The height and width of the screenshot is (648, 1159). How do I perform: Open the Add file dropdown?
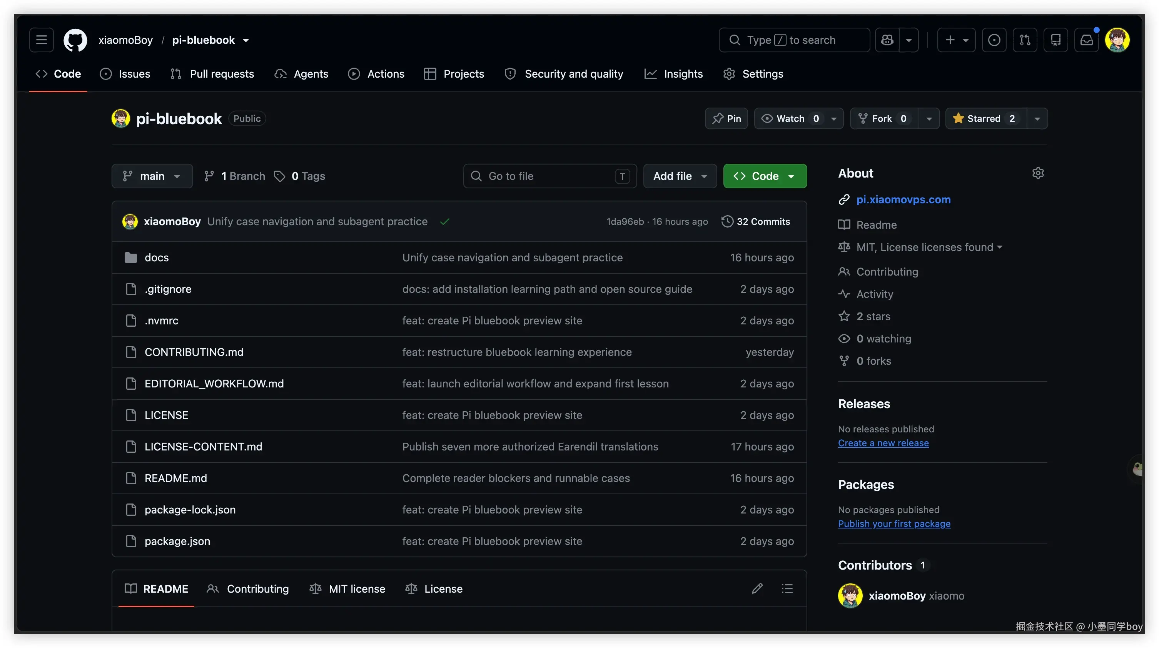click(680, 176)
